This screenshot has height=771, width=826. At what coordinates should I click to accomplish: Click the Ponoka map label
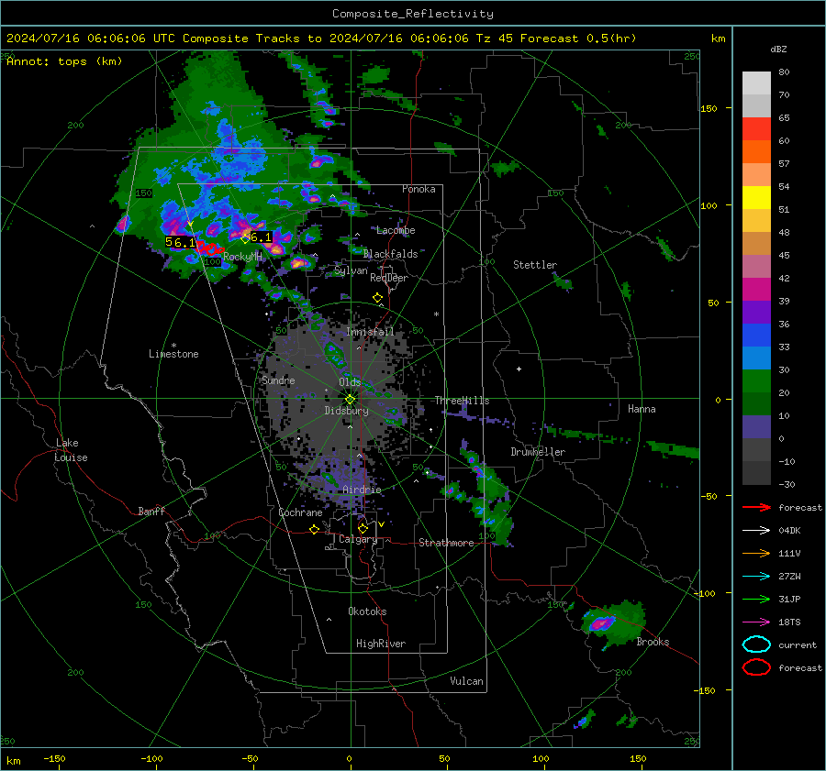click(419, 189)
